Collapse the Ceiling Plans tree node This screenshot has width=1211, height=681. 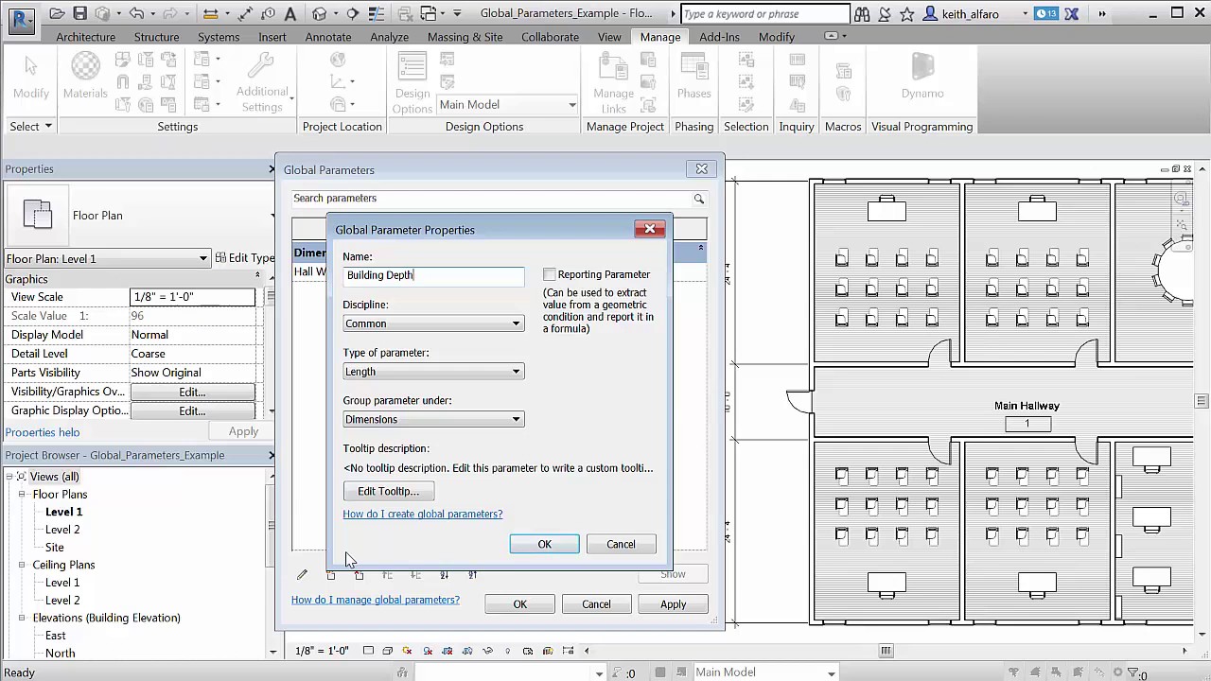(22, 565)
